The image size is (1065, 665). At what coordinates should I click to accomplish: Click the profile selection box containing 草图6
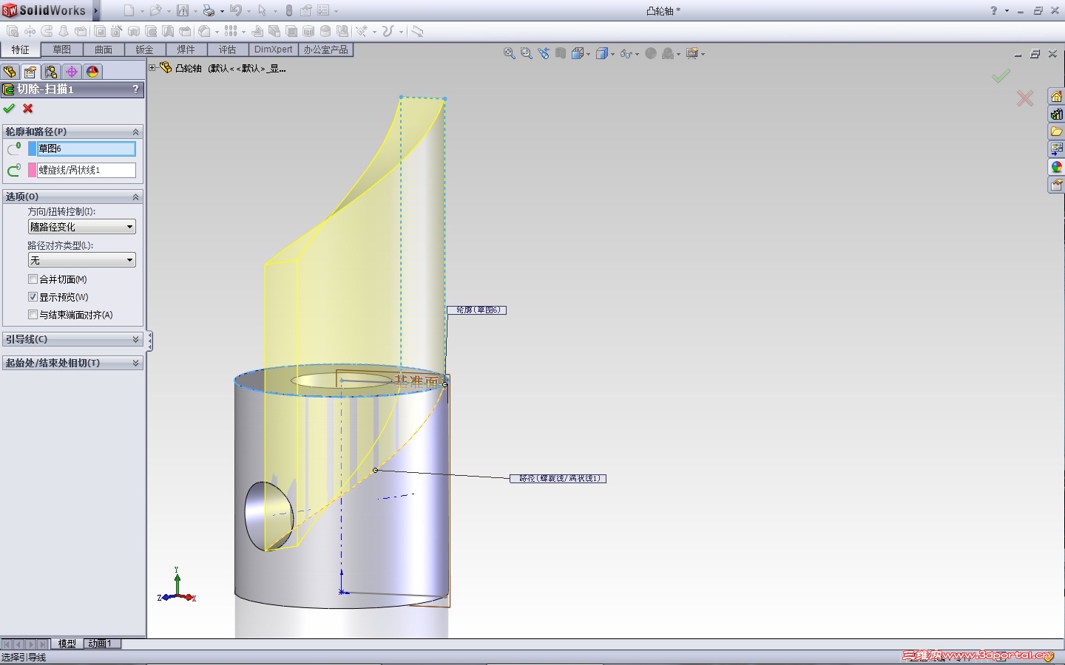[x=87, y=149]
